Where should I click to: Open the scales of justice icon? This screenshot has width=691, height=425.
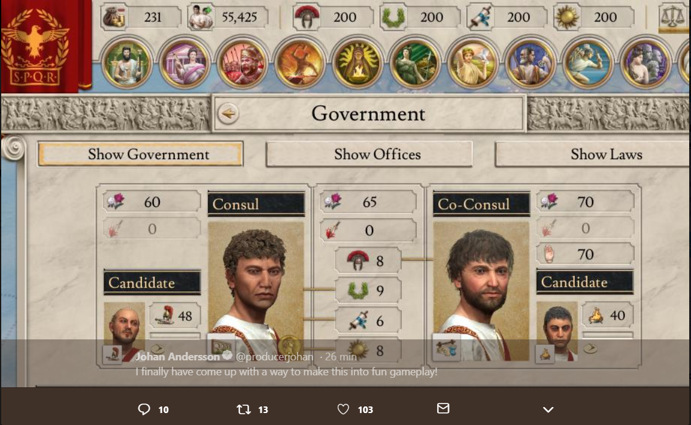(x=671, y=17)
